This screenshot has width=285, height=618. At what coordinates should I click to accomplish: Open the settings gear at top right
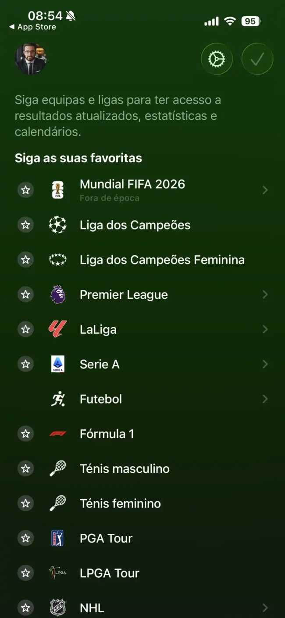pos(217,58)
